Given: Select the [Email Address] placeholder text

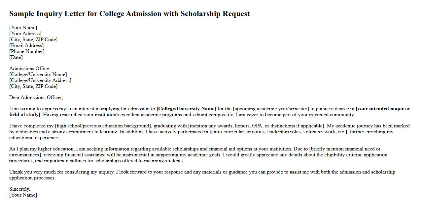Looking at the screenshot, I should tap(26, 45).
